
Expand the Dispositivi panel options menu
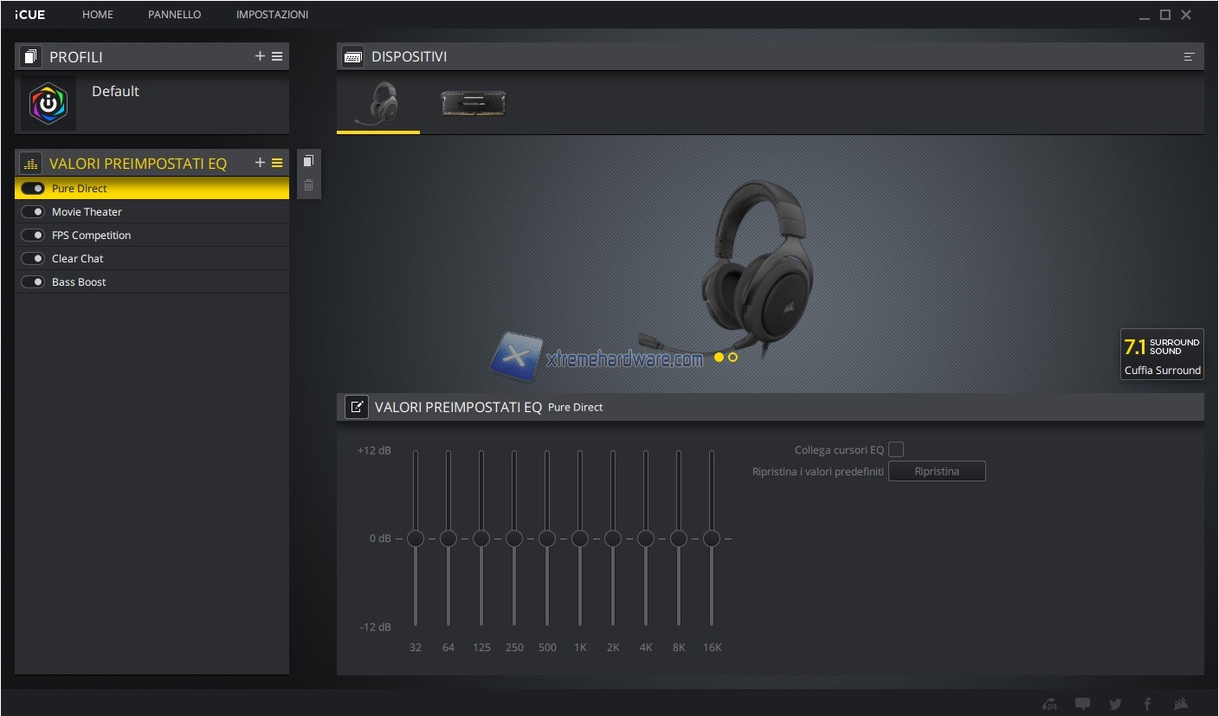pyautogui.click(x=1189, y=57)
